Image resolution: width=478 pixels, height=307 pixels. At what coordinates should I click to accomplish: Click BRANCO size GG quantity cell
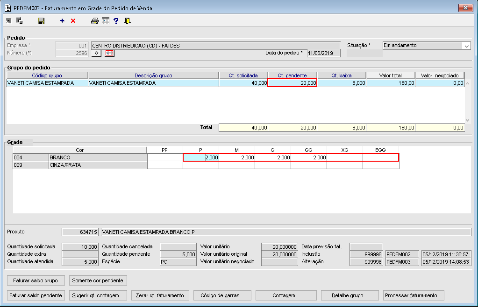click(x=309, y=157)
